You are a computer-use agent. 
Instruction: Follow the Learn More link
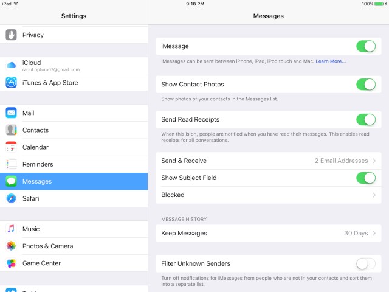tap(331, 61)
